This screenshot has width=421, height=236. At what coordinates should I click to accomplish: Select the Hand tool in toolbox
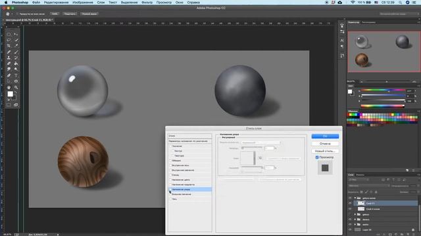(x=9, y=87)
